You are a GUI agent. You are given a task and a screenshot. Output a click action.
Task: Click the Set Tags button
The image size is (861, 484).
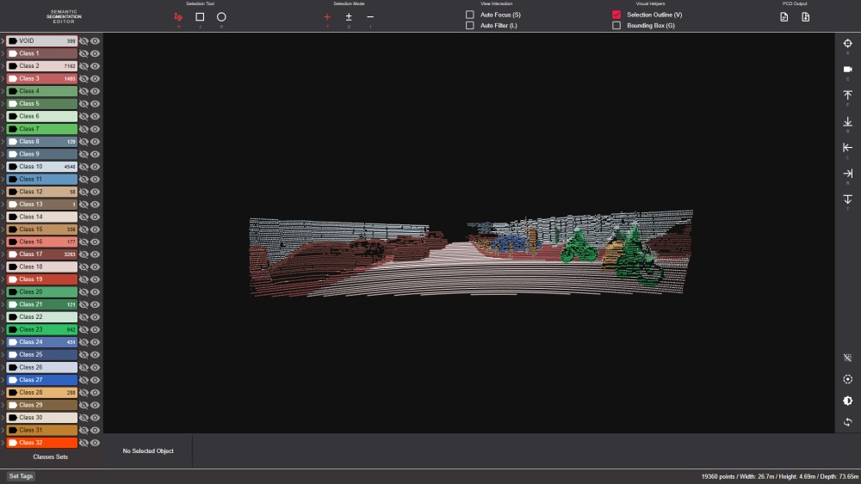tap(21, 476)
